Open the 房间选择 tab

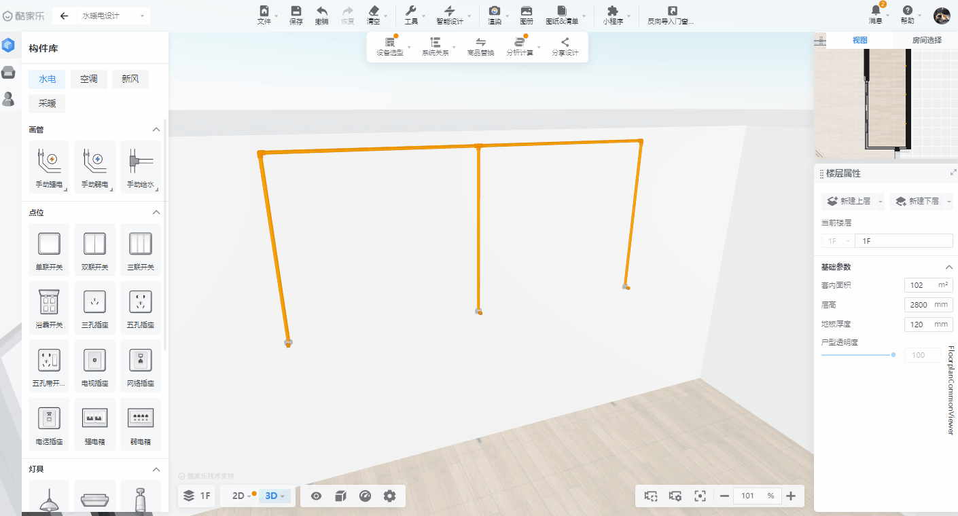tap(926, 40)
